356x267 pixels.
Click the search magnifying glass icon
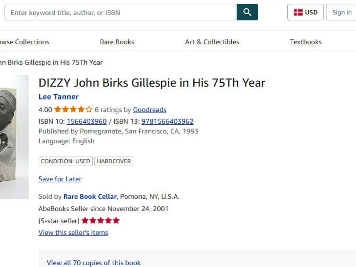(x=247, y=12)
